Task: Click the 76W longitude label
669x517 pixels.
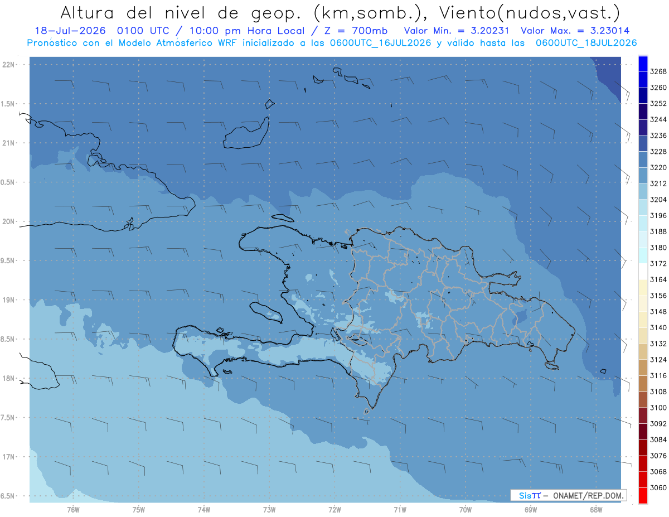Action: click(73, 510)
